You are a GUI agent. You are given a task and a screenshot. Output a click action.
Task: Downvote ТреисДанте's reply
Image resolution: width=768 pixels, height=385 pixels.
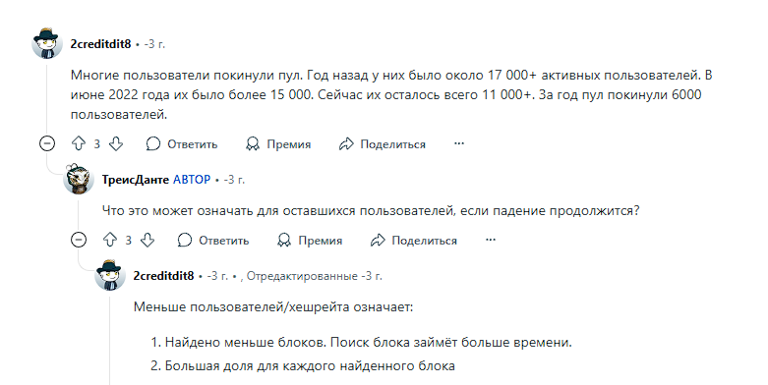click(x=147, y=241)
